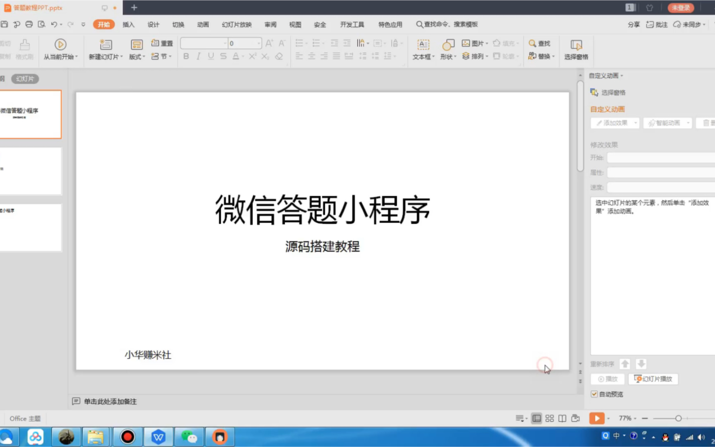Click the increase indent icon
Image resolution: width=715 pixels, height=447 pixels.
click(x=347, y=43)
